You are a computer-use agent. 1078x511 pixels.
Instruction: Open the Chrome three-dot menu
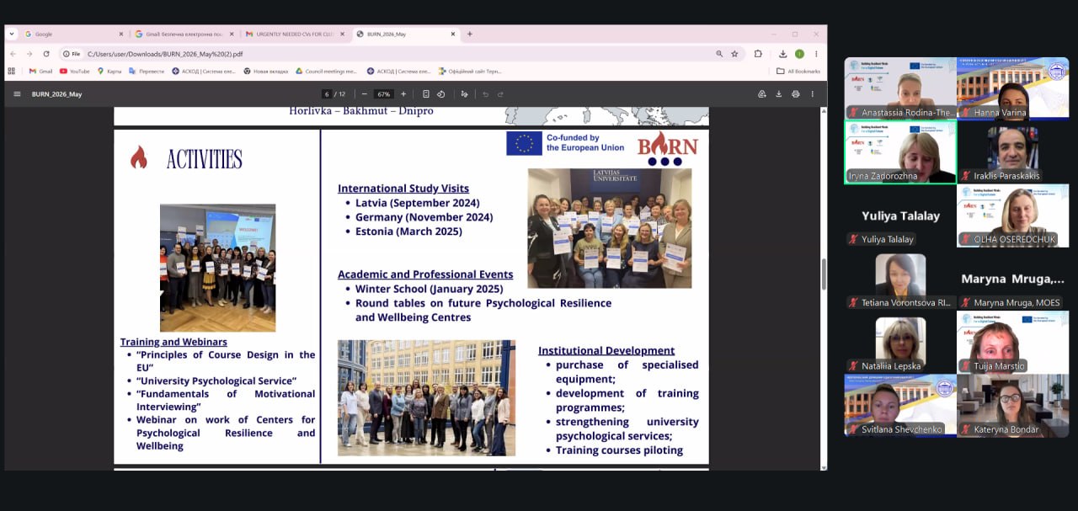(x=816, y=54)
